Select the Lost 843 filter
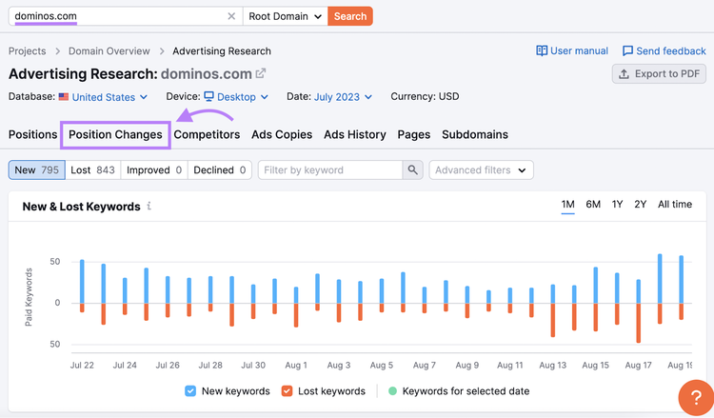The width and height of the screenshot is (714, 418). click(93, 169)
